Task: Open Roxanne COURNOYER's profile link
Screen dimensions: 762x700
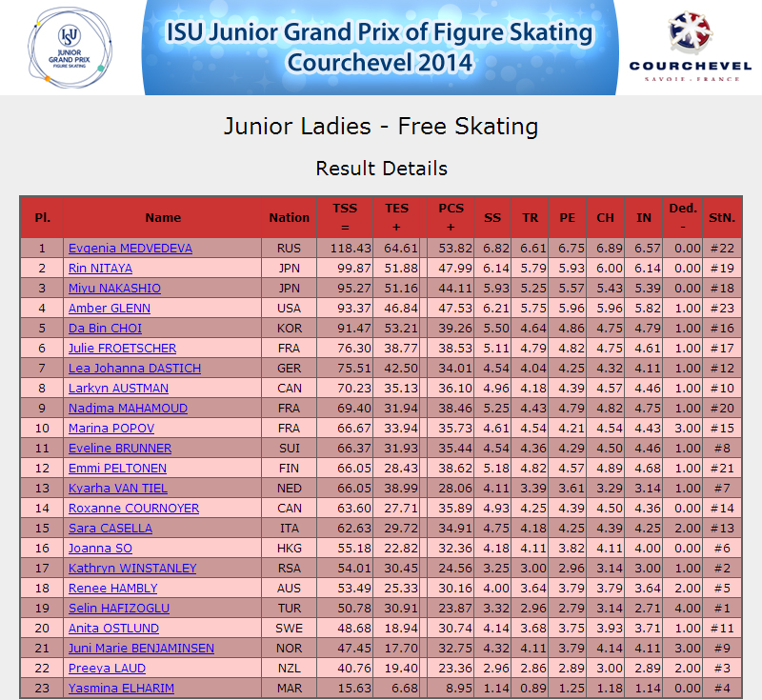Action: (133, 509)
